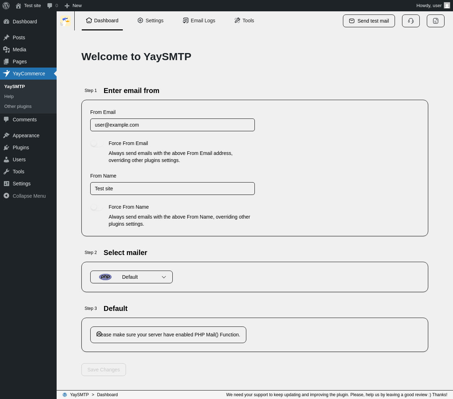Screen dimensions: 453x399
Task: Click the YayCommerce icon in the sidebar
Action: tap(6, 74)
